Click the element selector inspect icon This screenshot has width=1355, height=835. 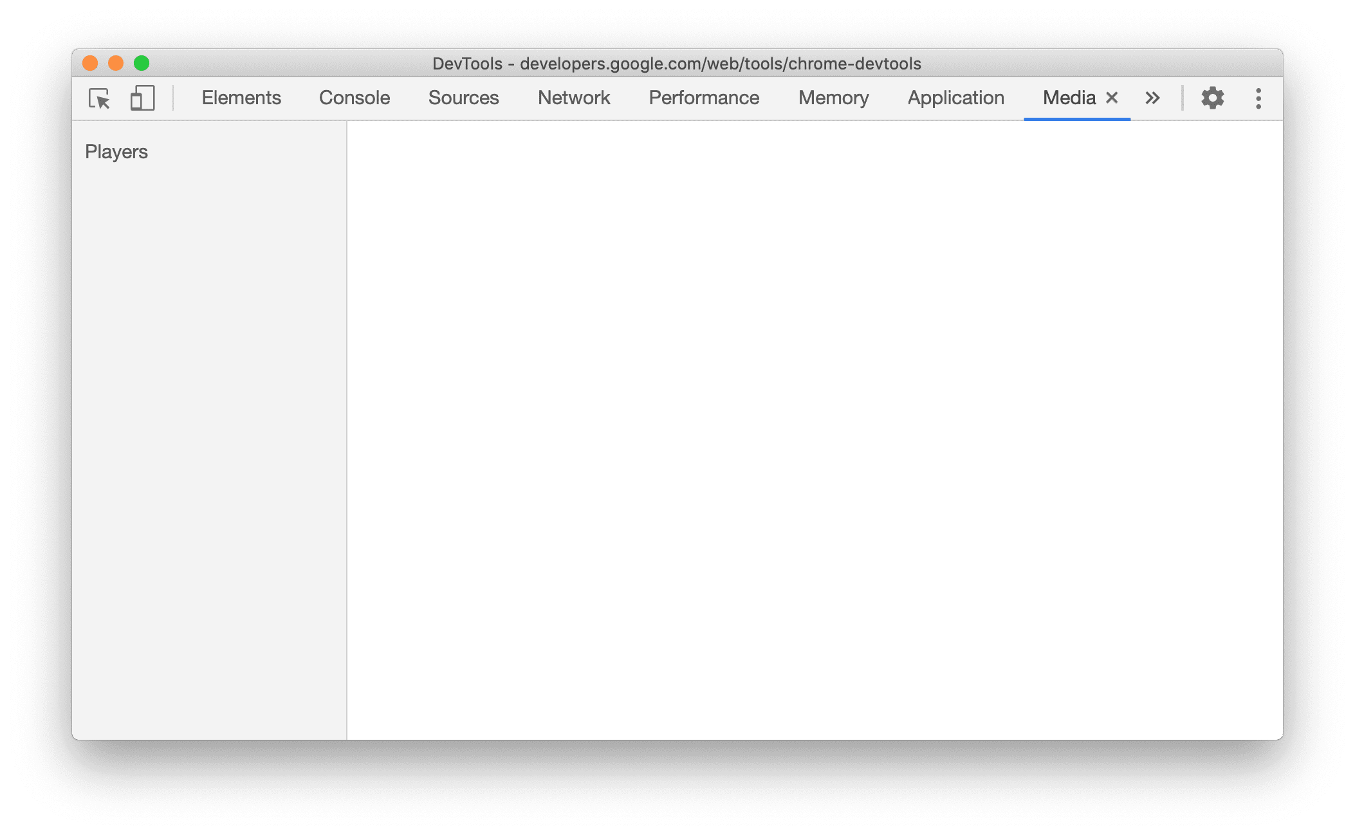pos(100,96)
